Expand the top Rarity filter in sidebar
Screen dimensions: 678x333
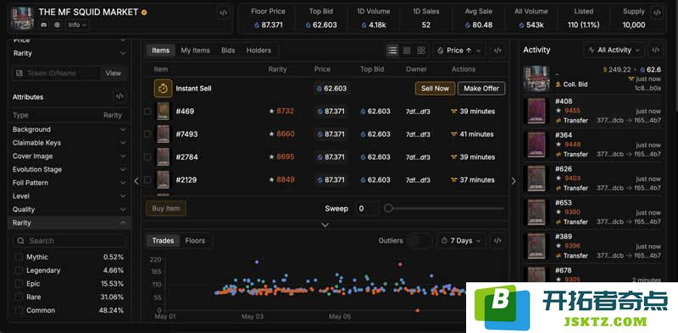pos(69,53)
